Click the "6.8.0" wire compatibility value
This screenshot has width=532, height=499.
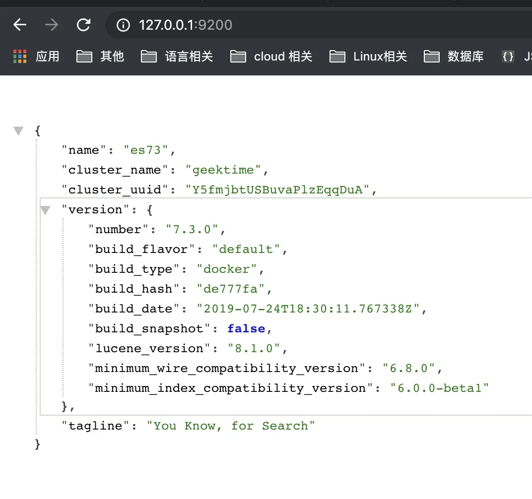(x=408, y=369)
